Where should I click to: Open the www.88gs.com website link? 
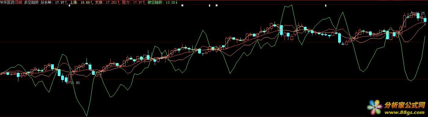[404, 112]
